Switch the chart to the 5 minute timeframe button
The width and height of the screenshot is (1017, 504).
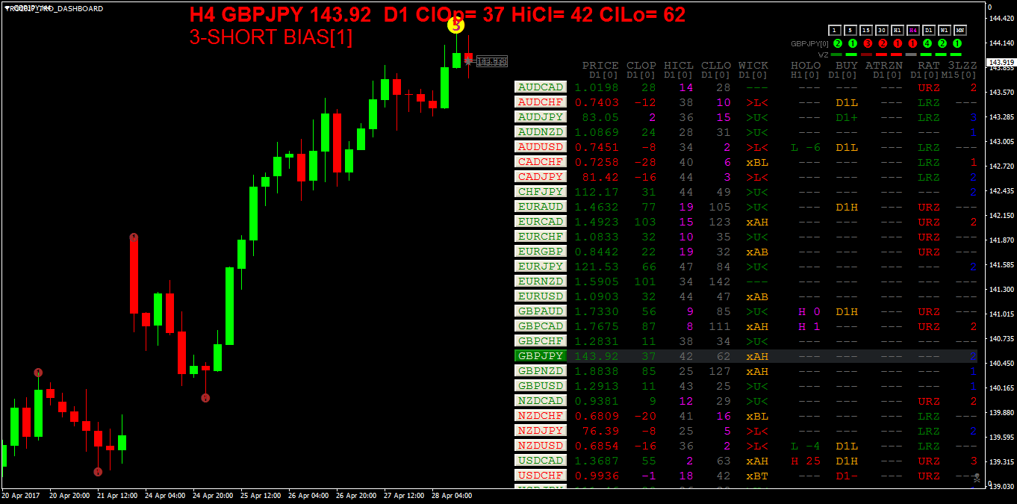(850, 31)
